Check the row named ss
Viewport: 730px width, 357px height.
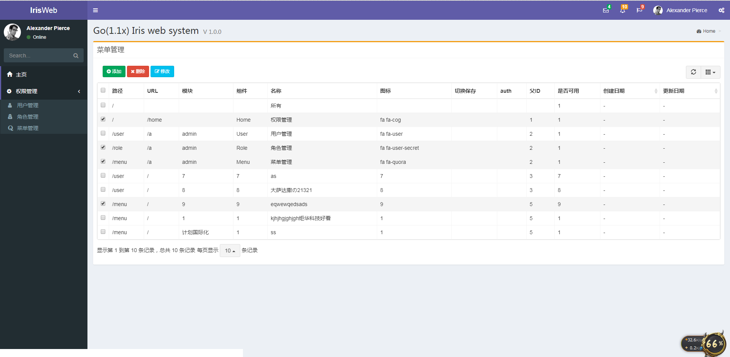click(103, 232)
